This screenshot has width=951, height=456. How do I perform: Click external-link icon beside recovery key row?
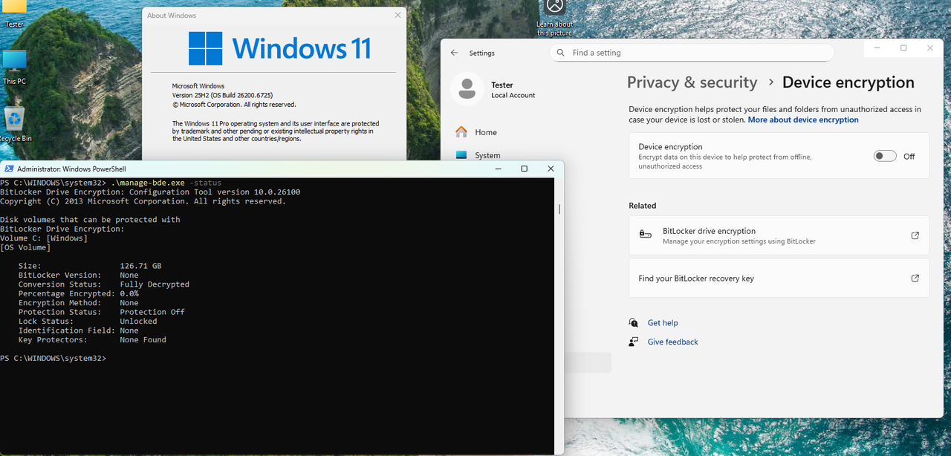pyautogui.click(x=915, y=279)
